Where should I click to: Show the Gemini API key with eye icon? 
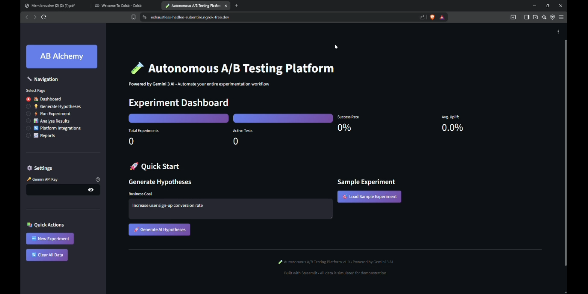(x=91, y=190)
